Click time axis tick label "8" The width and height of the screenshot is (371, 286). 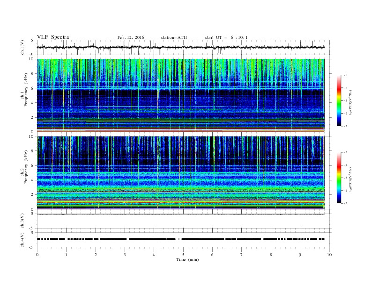click(271, 255)
